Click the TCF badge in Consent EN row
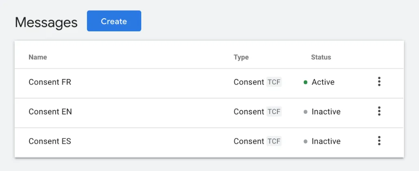Viewport: 419px width, 171px height. click(274, 112)
